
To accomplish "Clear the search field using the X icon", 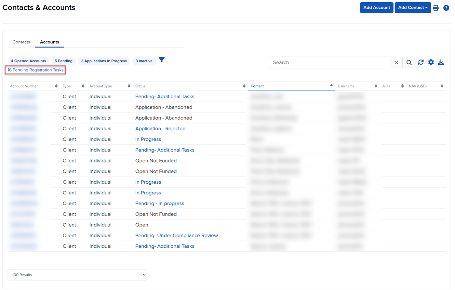I will pos(396,62).
